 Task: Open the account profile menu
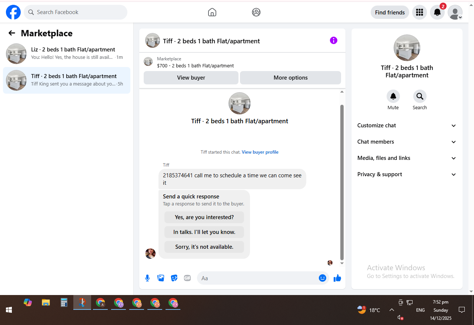point(455,12)
